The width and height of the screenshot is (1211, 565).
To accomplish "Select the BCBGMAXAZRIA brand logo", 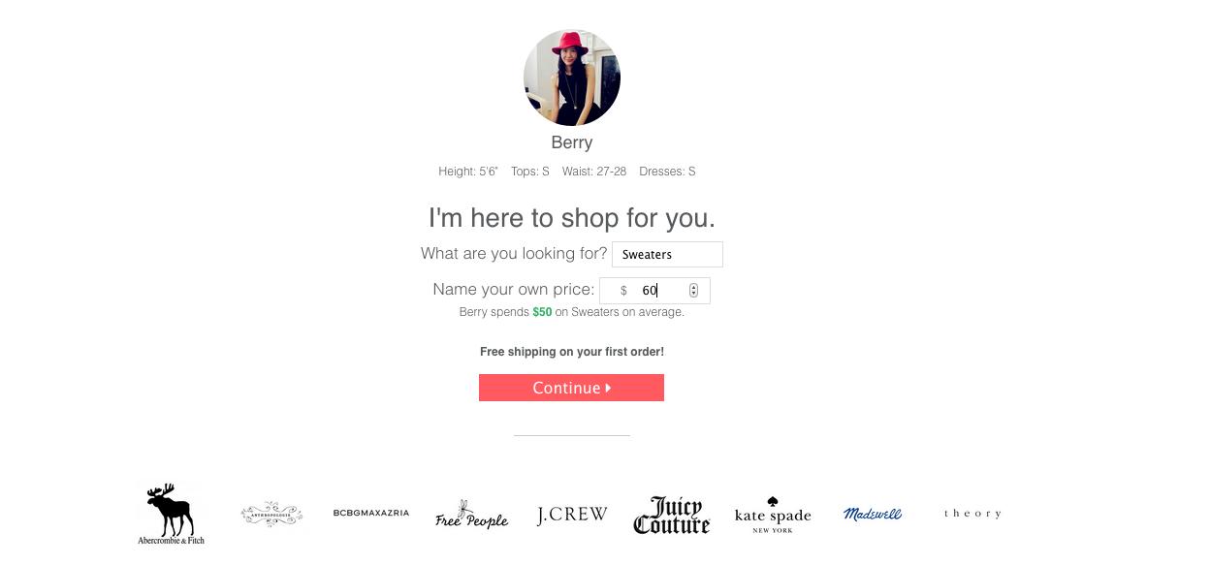I will pyautogui.click(x=371, y=513).
